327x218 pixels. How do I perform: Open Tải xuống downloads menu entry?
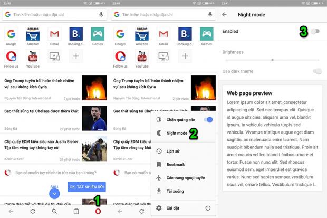click(175, 191)
